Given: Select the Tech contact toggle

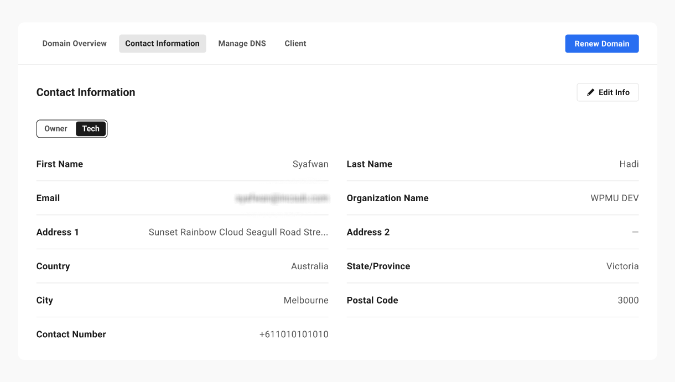Looking at the screenshot, I should [91, 129].
